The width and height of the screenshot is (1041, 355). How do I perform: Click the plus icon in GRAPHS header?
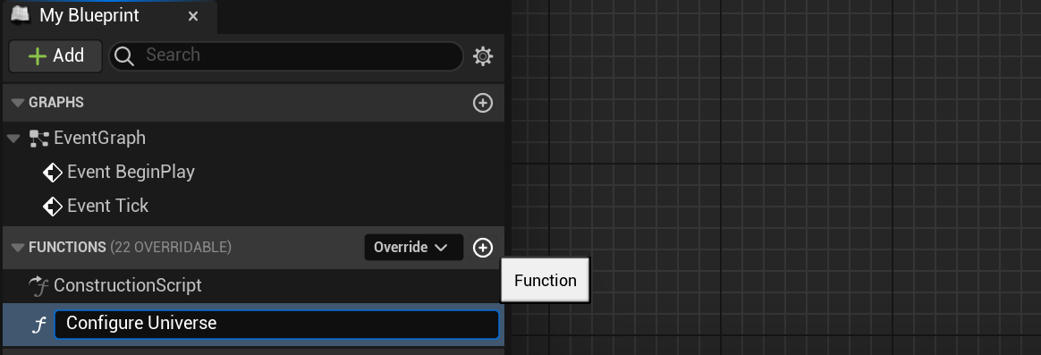coord(483,103)
